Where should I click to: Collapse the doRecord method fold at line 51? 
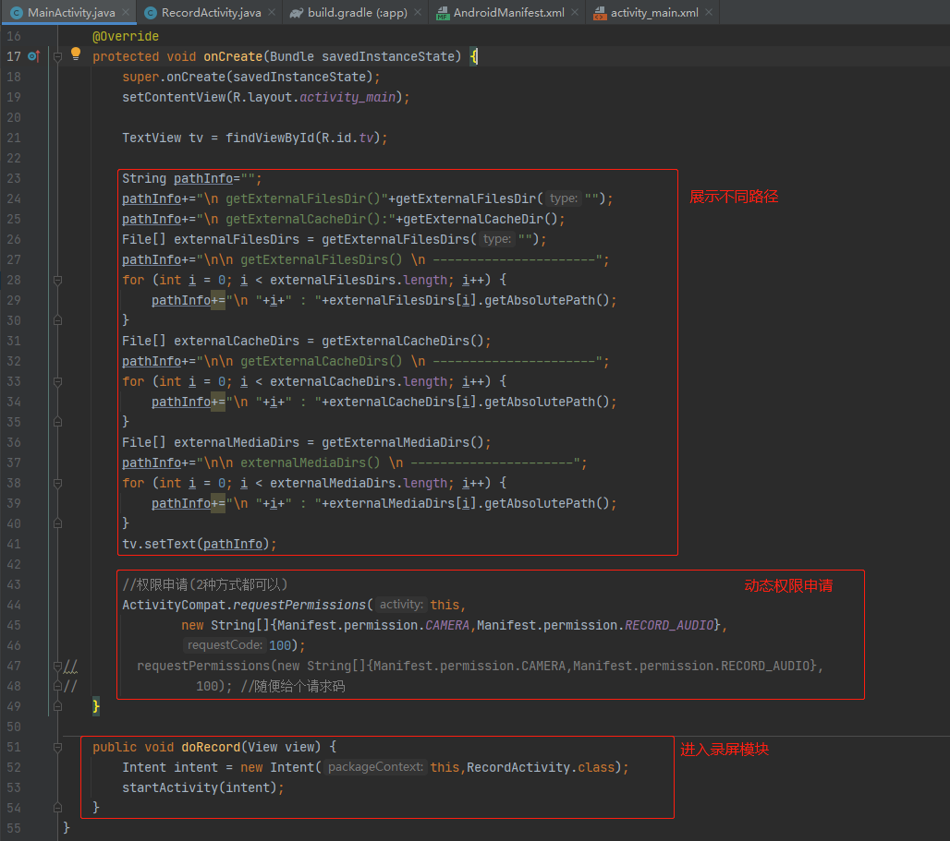57,747
